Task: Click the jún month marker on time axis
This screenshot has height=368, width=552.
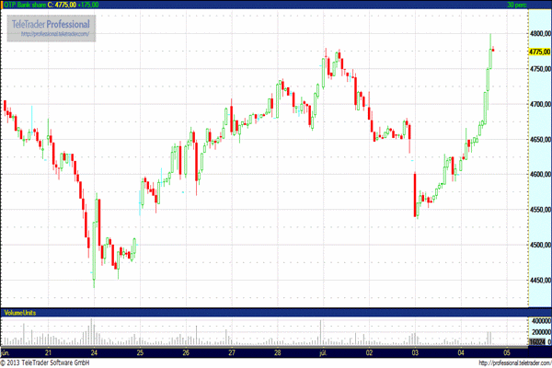Action: (x=6, y=352)
